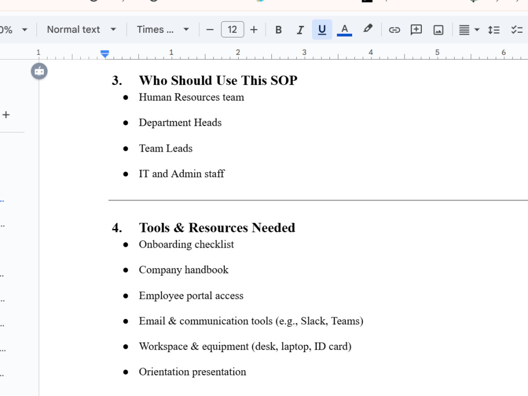Image resolution: width=528 pixels, height=396 pixels.
Task: Click heading Tools & Resources Needed
Action: pos(217,228)
